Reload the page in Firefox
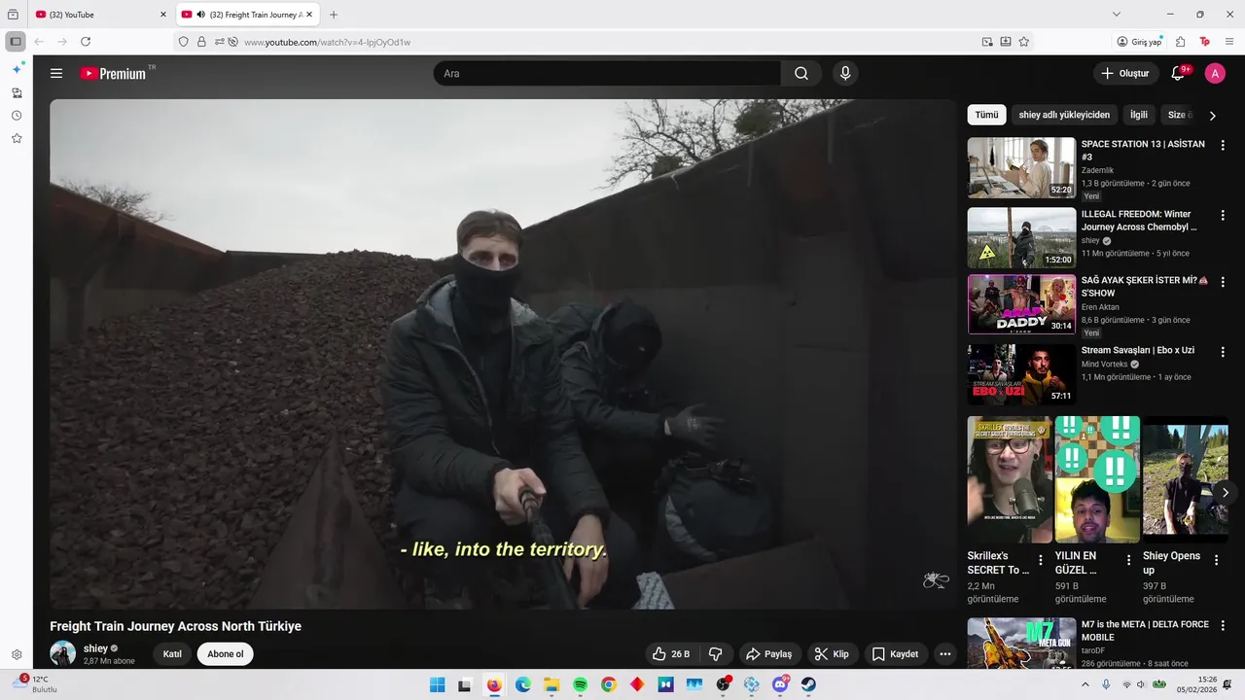The width and height of the screenshot is (1245, 700). [86, 42]
